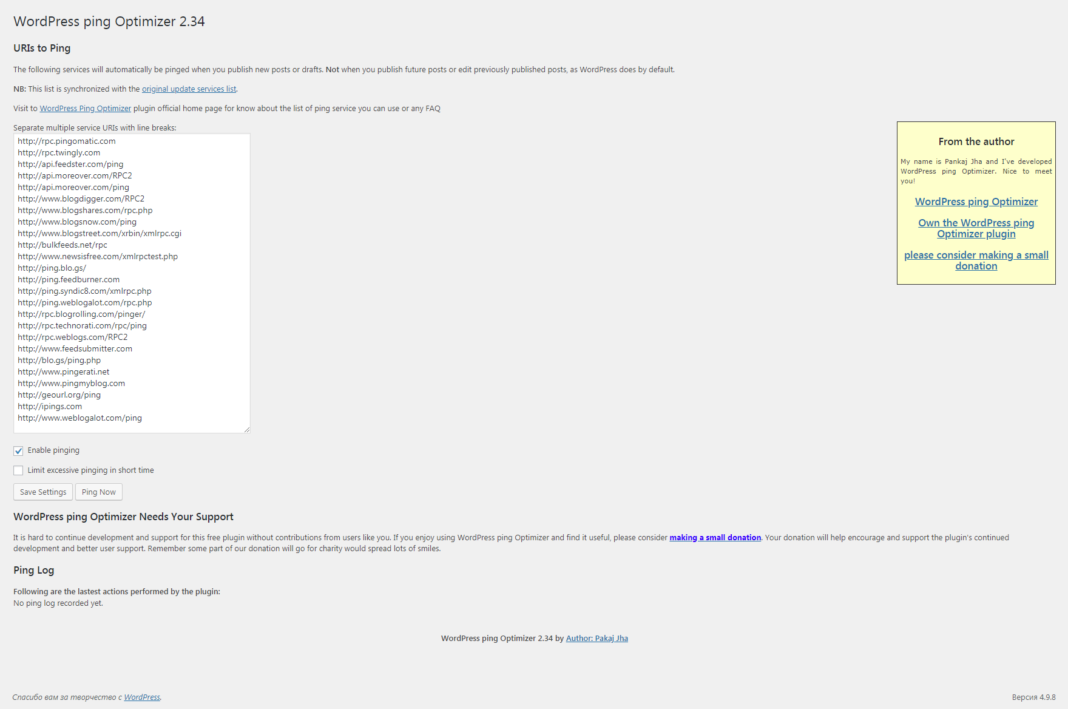
Task: Click the http://ping.syndic8.com/xmlrpc.php line
Action: click(84, 291)
